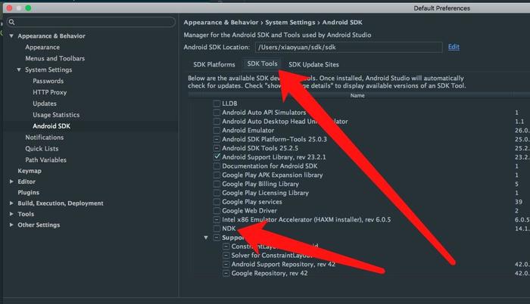Select Menus and Toolbars in sidebar

coord(55,58)
